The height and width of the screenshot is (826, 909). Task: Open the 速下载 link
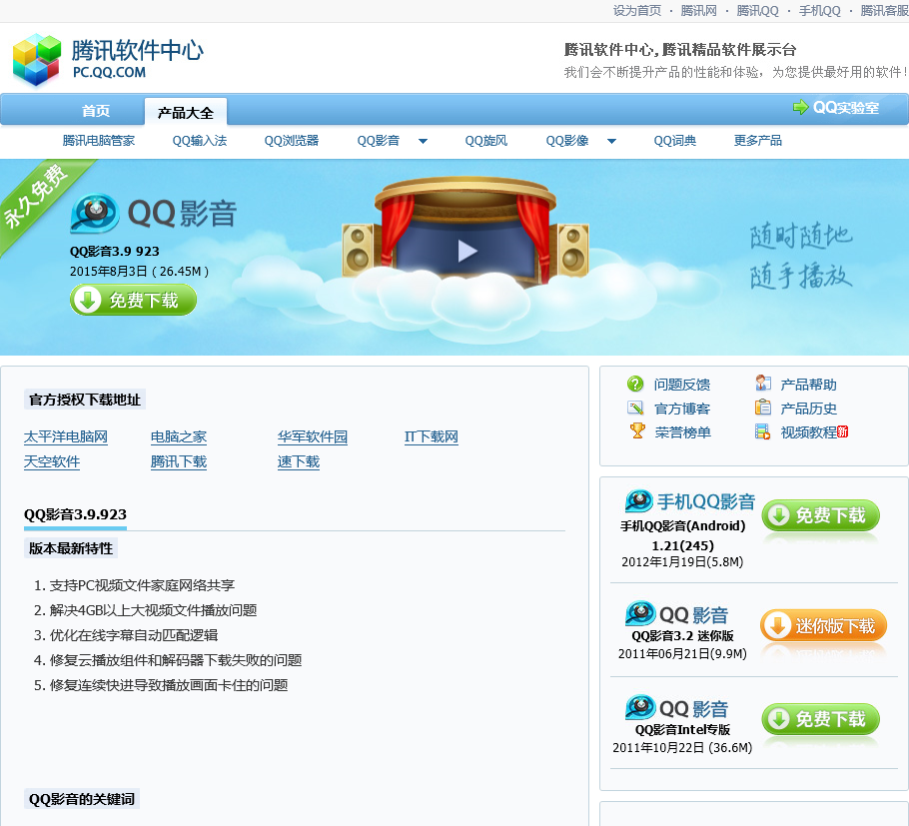[299, 461]
